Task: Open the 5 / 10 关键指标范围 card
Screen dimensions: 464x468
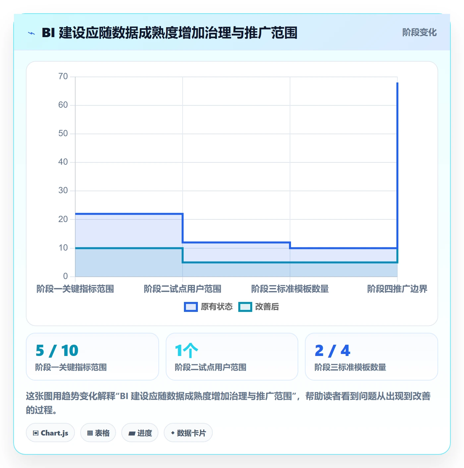Action: [92, 357]
